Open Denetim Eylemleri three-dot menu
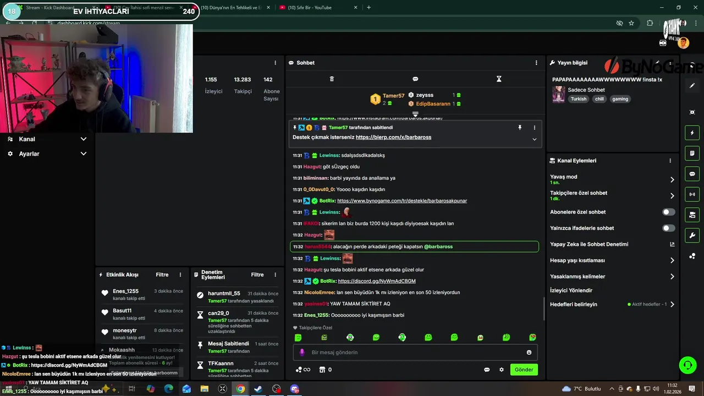 pyautogui.click(x=275, y=274)
